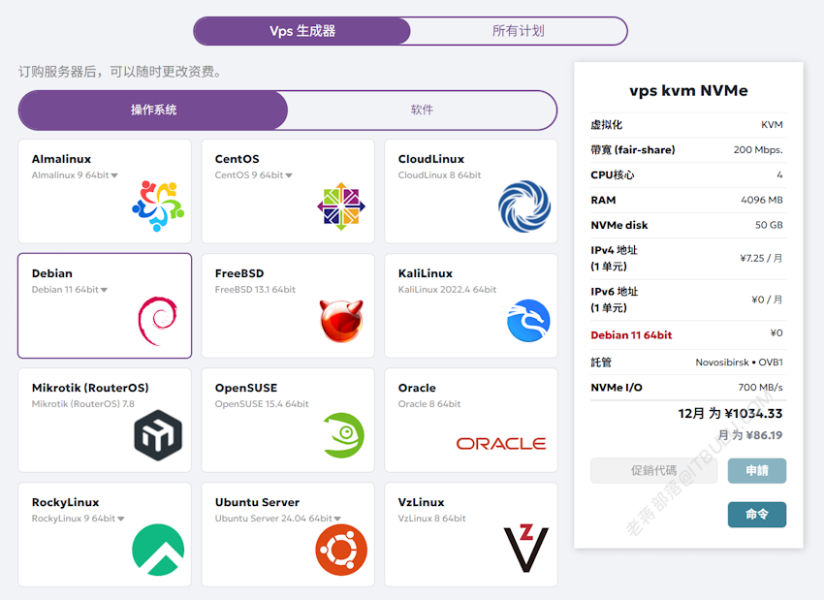Open the RockyLinux 9 64bit version dropdown
The height and width of the screenshot is (600, 824).
pos(121,520)
